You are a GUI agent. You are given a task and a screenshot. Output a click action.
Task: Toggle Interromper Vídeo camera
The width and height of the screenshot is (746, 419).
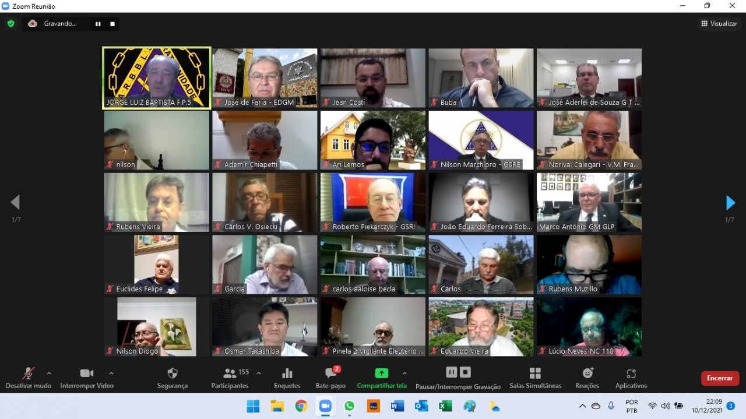coord(87,374)
